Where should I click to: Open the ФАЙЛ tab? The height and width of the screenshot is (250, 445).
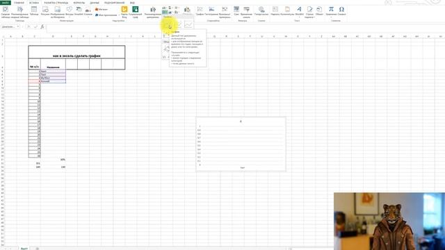(6, 3)
